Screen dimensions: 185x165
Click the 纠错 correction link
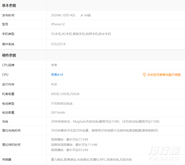[x=88, y=15]
